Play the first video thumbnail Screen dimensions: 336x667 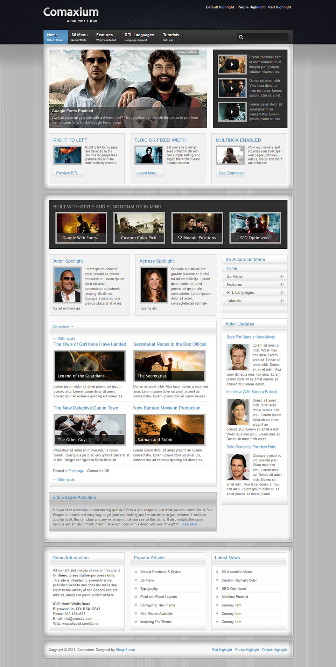(232, 64)
